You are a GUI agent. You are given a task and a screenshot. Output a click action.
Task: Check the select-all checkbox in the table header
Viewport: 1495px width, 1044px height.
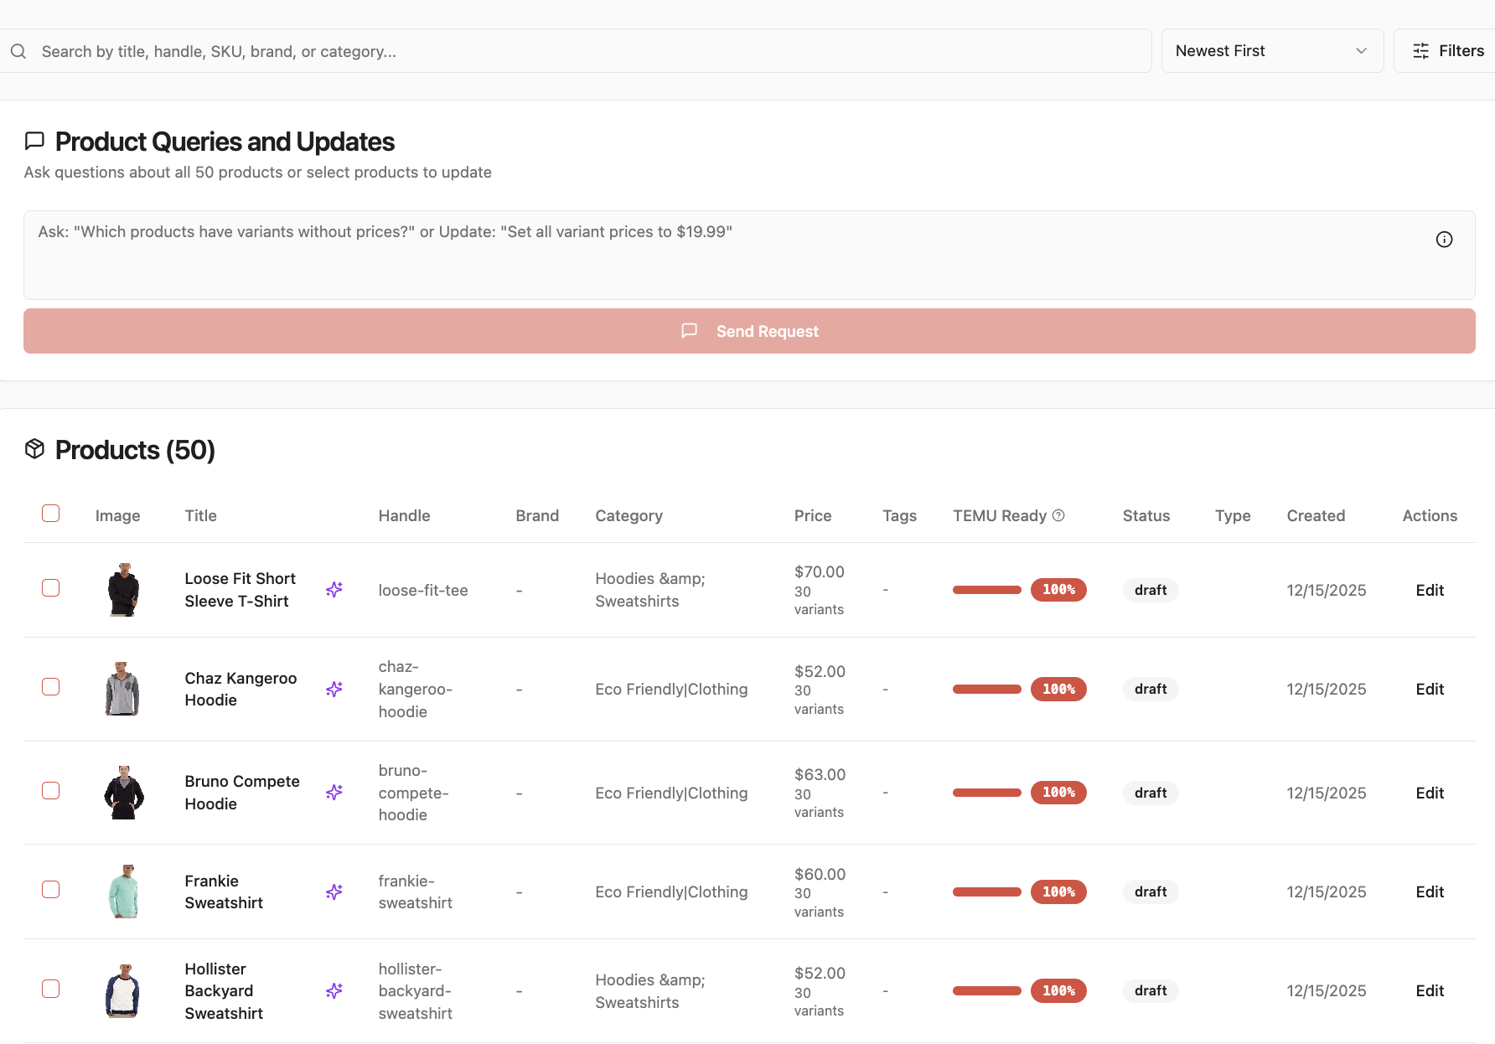pos(50,513)
